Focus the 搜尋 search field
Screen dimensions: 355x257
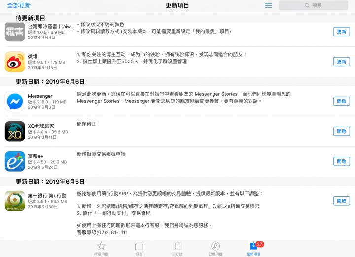point(313,5)
